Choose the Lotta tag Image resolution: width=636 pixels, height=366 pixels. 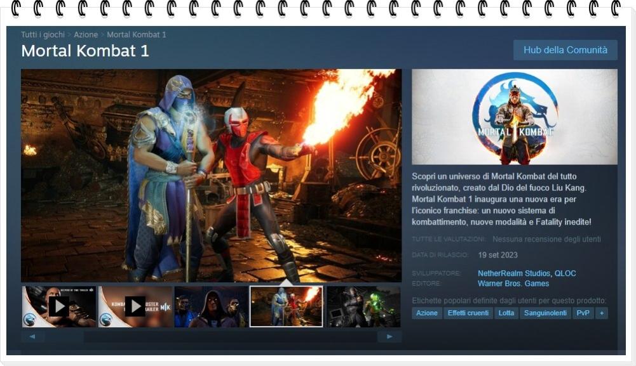506,313
